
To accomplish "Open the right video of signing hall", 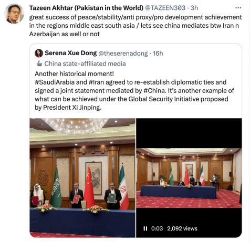I will click(x=189, y=178).
